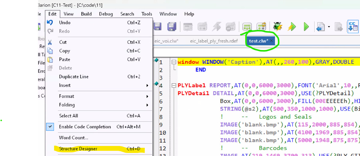The width and height of the screenshot is (360, 156).
Task: Click the plain green play Run icon
Action: point(306,27)
